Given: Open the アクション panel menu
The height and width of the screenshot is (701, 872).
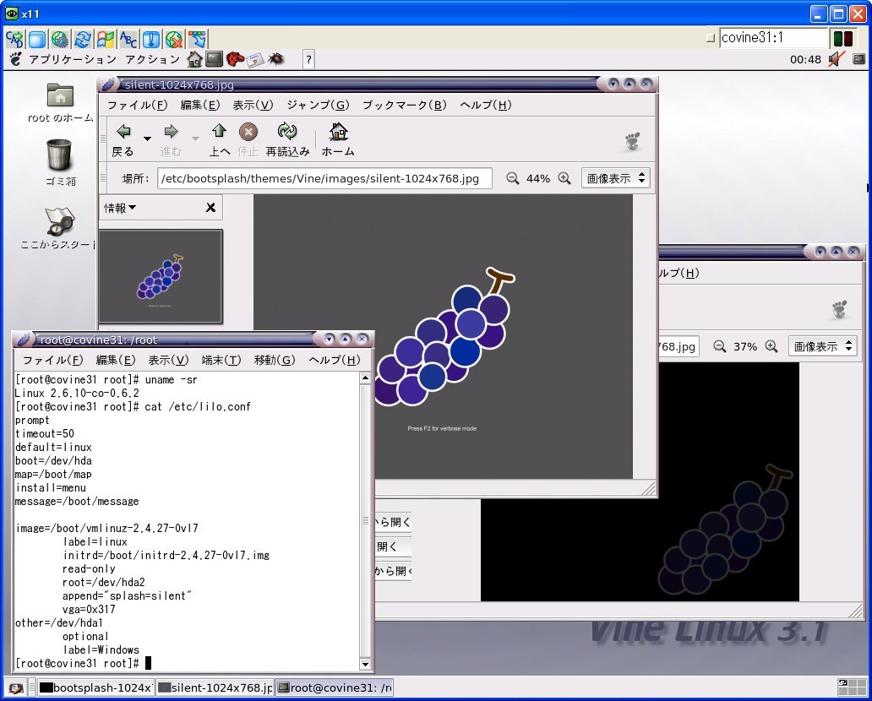Looking at the screenshot, I should pyautogui.click(x=152, y=59).
